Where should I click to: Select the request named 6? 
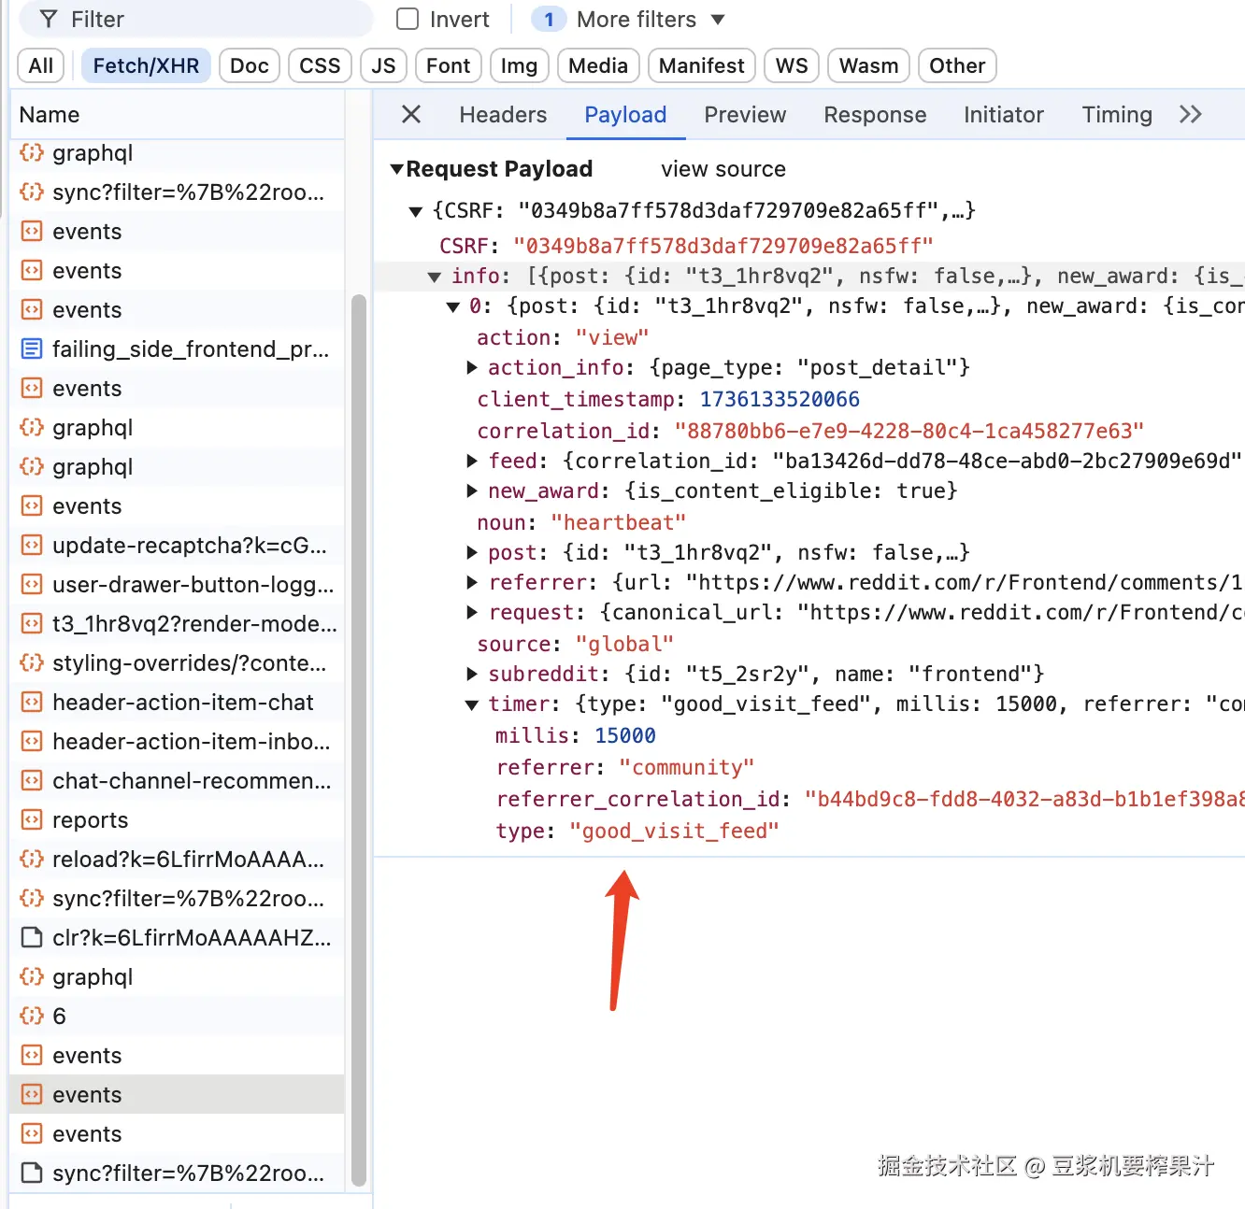point(178,1017)
